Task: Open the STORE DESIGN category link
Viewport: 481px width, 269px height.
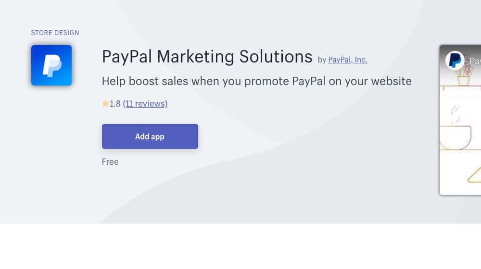Action: click(55, 33)
